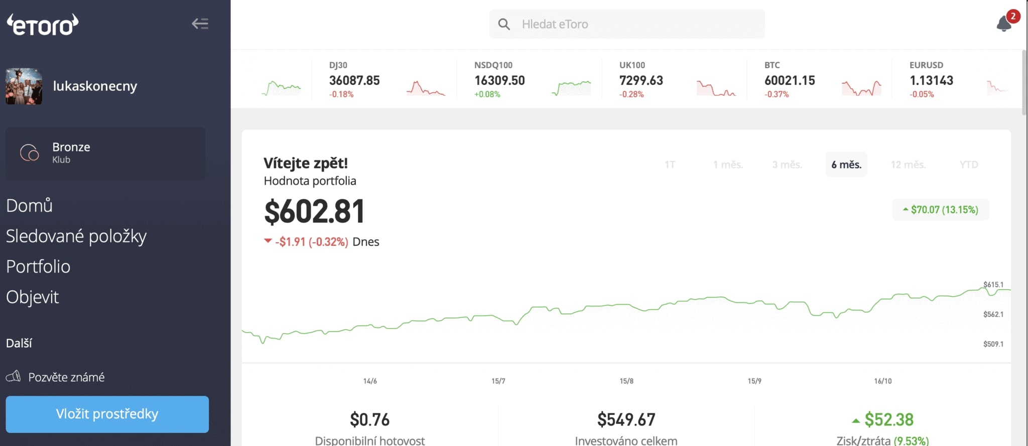Viewport: 1028px width, 446px height.
Task: Select the 6 měs. time range
Action: (846, 165)
